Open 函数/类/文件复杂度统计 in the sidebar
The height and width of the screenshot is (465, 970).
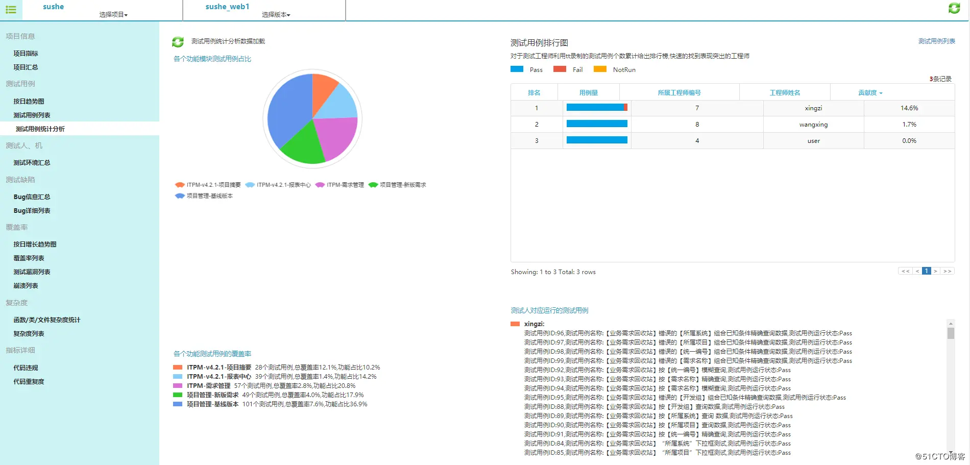[46, 320]
